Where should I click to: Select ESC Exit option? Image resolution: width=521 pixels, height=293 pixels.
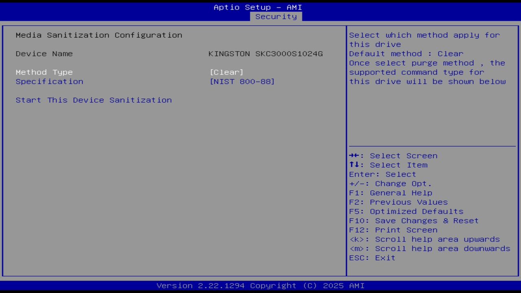[372, 258]
